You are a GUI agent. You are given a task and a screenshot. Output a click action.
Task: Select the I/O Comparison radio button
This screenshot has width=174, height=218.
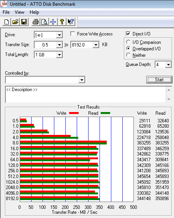pyautogui.click(x=128, y=42)
